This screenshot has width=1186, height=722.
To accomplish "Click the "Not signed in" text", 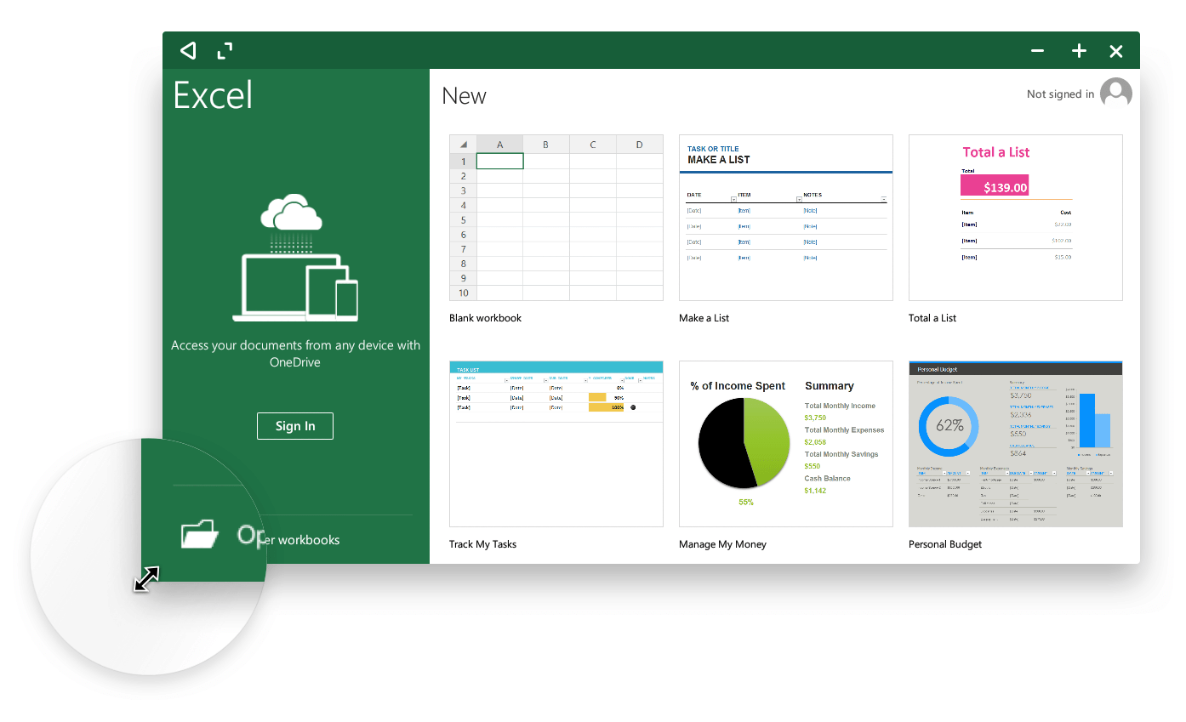I will tap(1060, 94).
